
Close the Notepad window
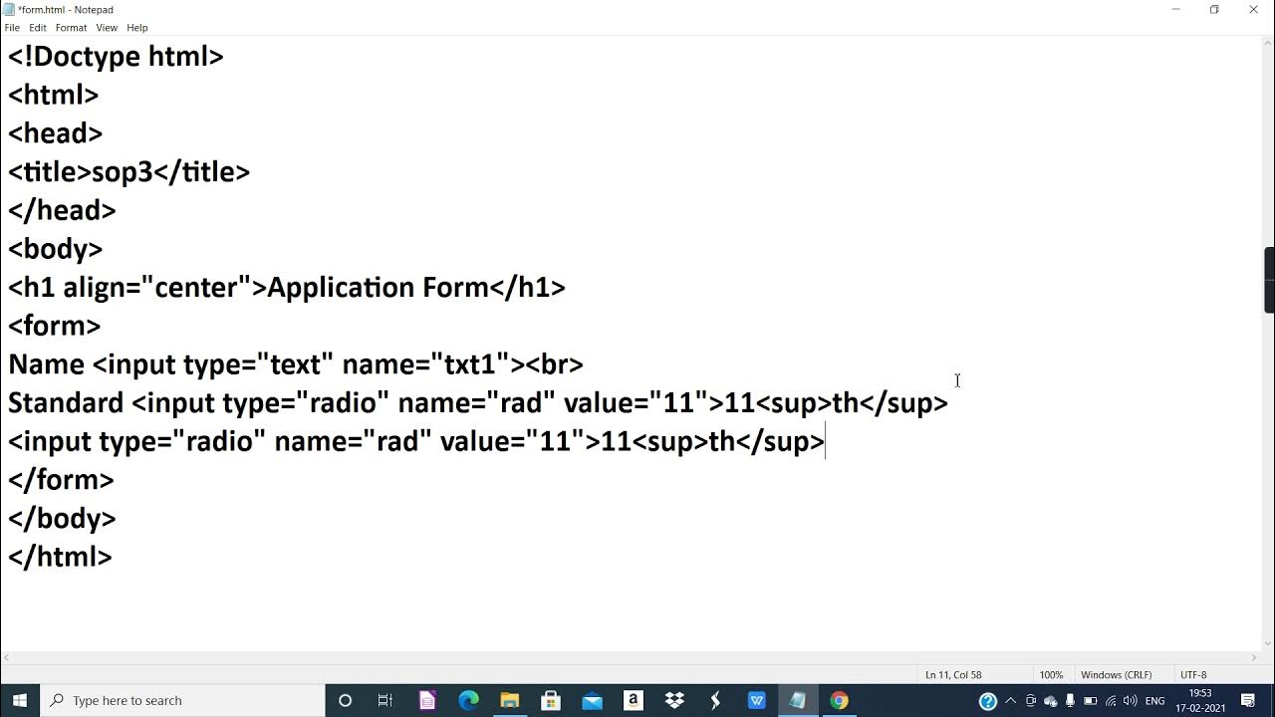pos(1254,9)
